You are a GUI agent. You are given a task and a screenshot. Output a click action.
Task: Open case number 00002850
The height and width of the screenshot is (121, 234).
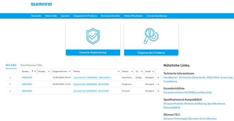tap(27, 77)
